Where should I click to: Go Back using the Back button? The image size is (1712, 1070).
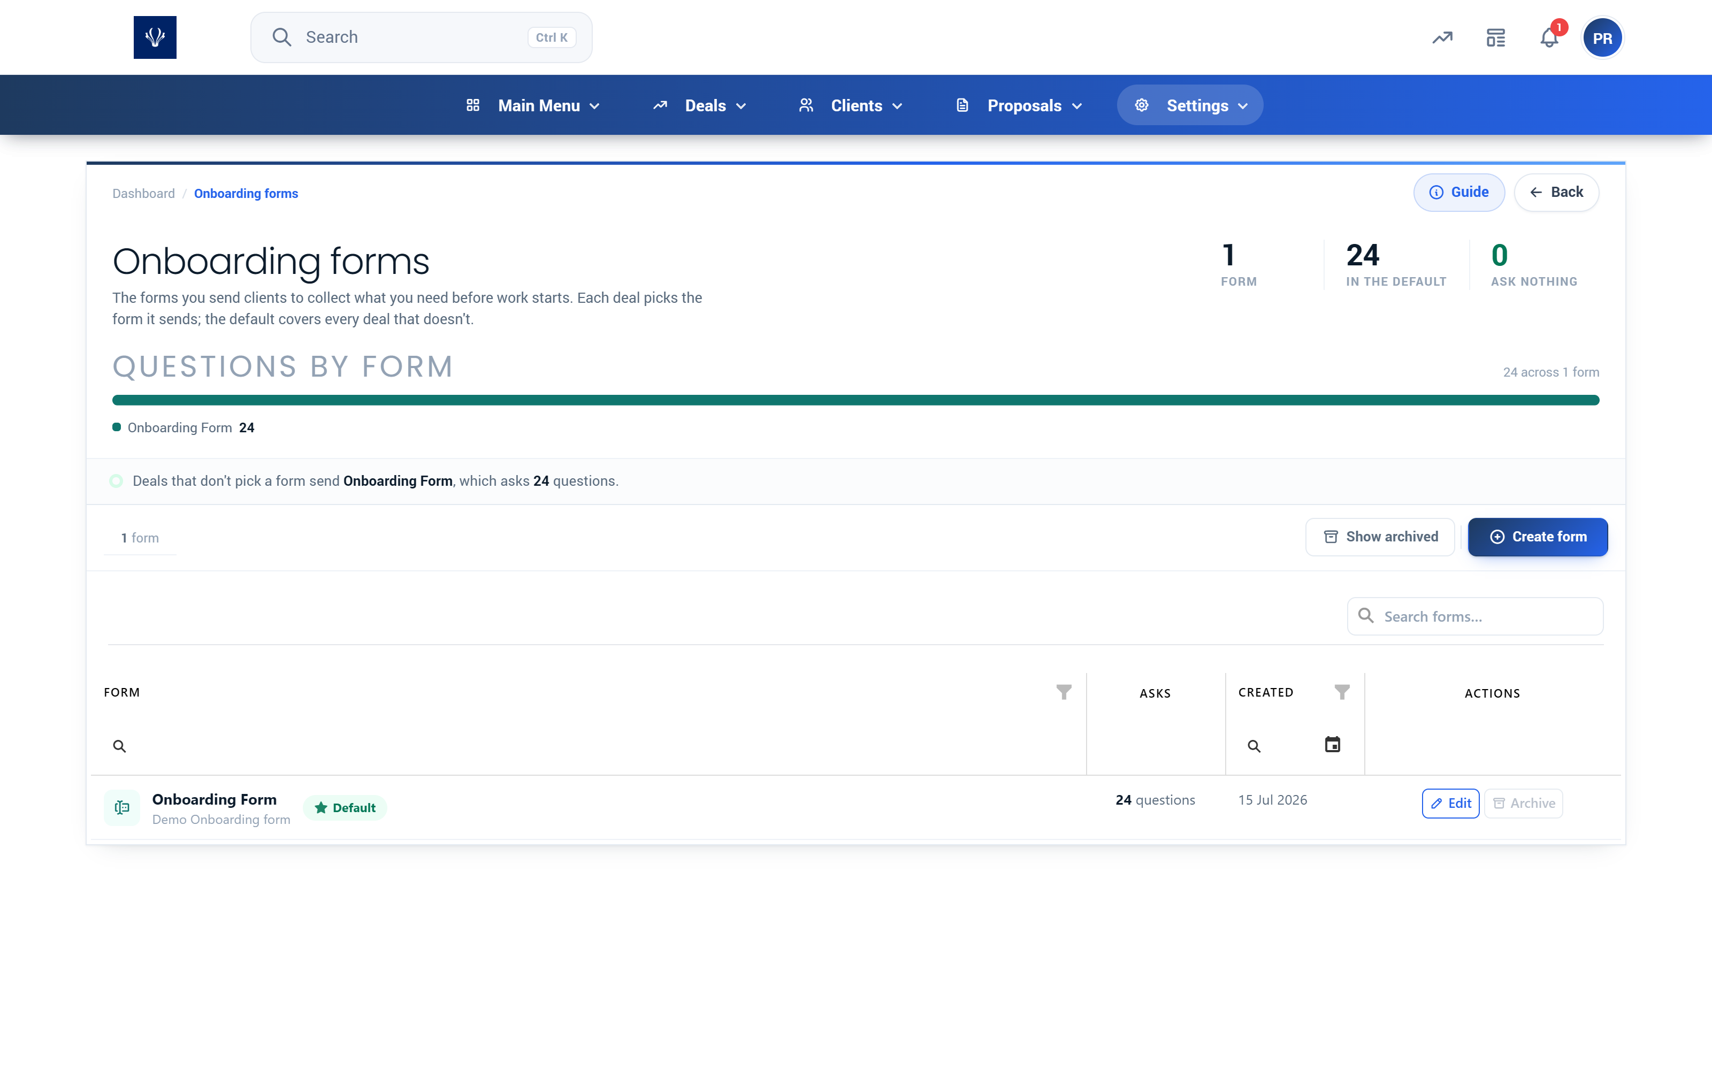pos(1556,193)
